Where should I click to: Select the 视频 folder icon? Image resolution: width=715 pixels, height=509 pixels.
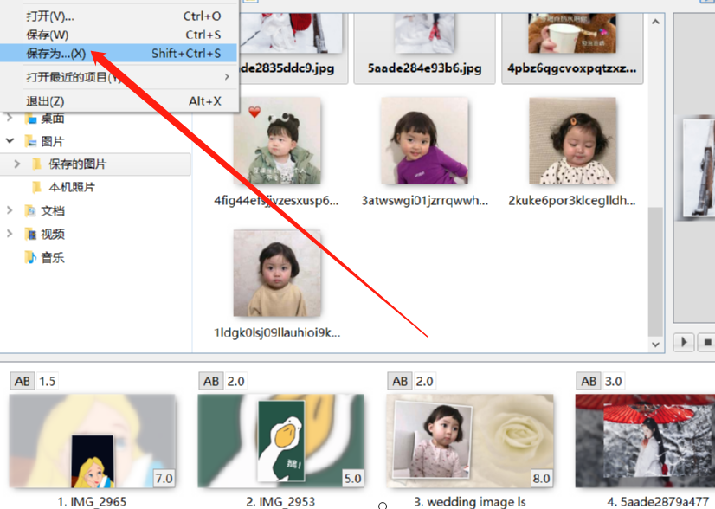coord(30,234)
